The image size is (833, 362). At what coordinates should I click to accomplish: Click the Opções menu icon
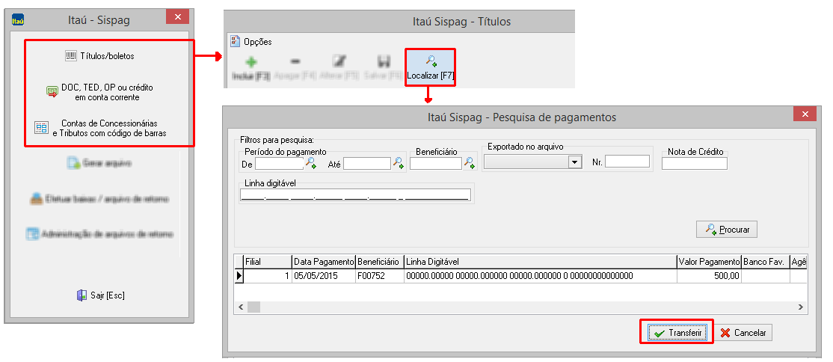point(235,41)
